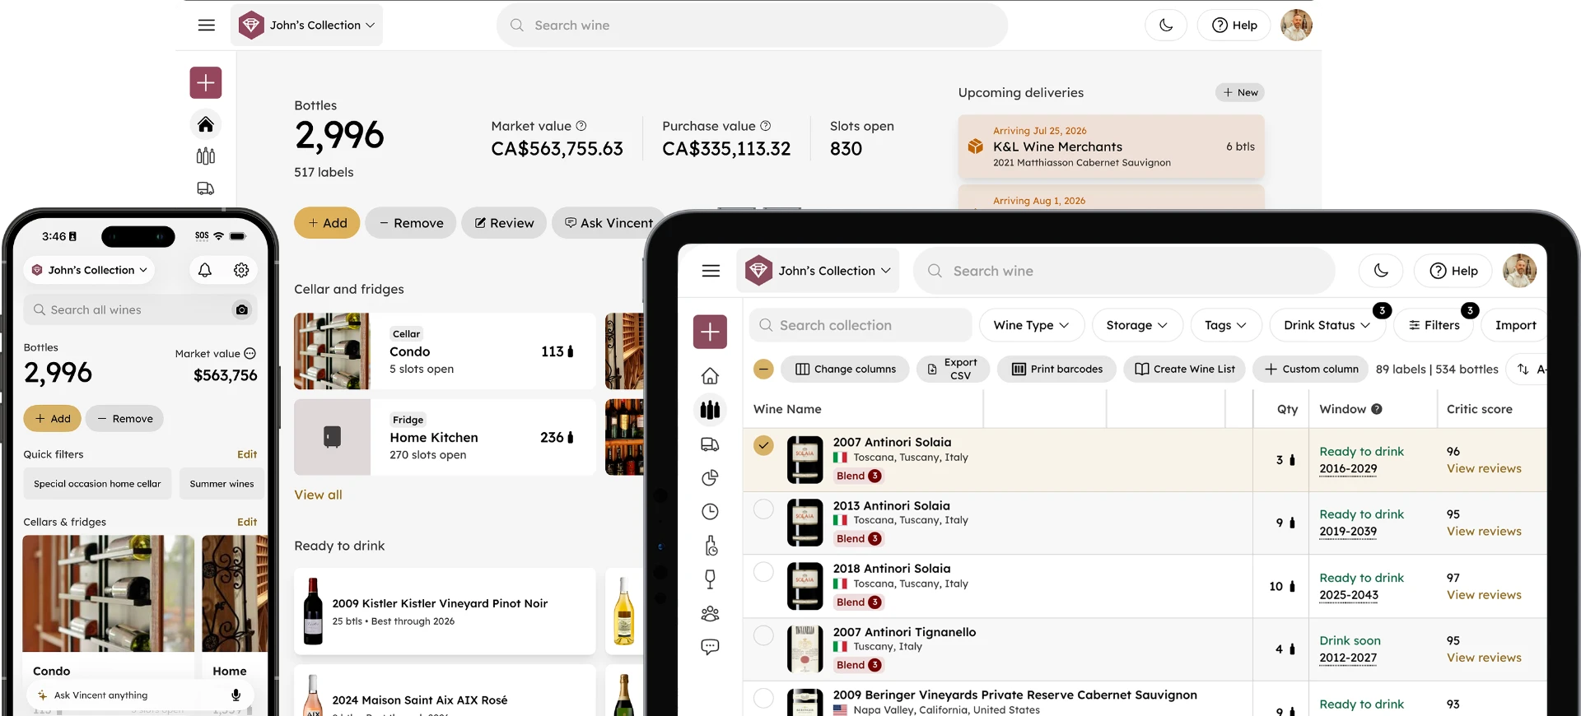The height and width of the screenshot is (716, 1581).
Task: Tap microphone icon in Ask Vincent bar
Action: (x=236, y=695)
